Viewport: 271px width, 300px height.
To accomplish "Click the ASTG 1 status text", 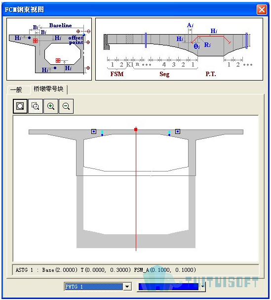I will [106, 270].
